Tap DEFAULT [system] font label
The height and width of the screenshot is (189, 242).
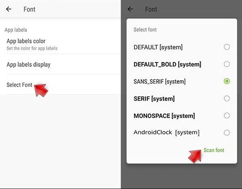(158, 47)
